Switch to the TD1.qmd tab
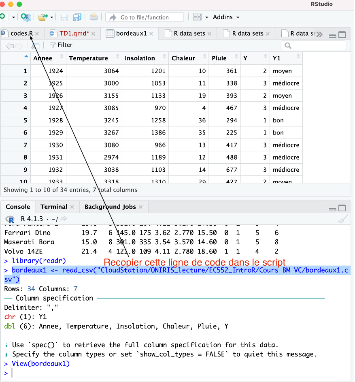Viewport: 355px width, 382px height. click(74, 33)
